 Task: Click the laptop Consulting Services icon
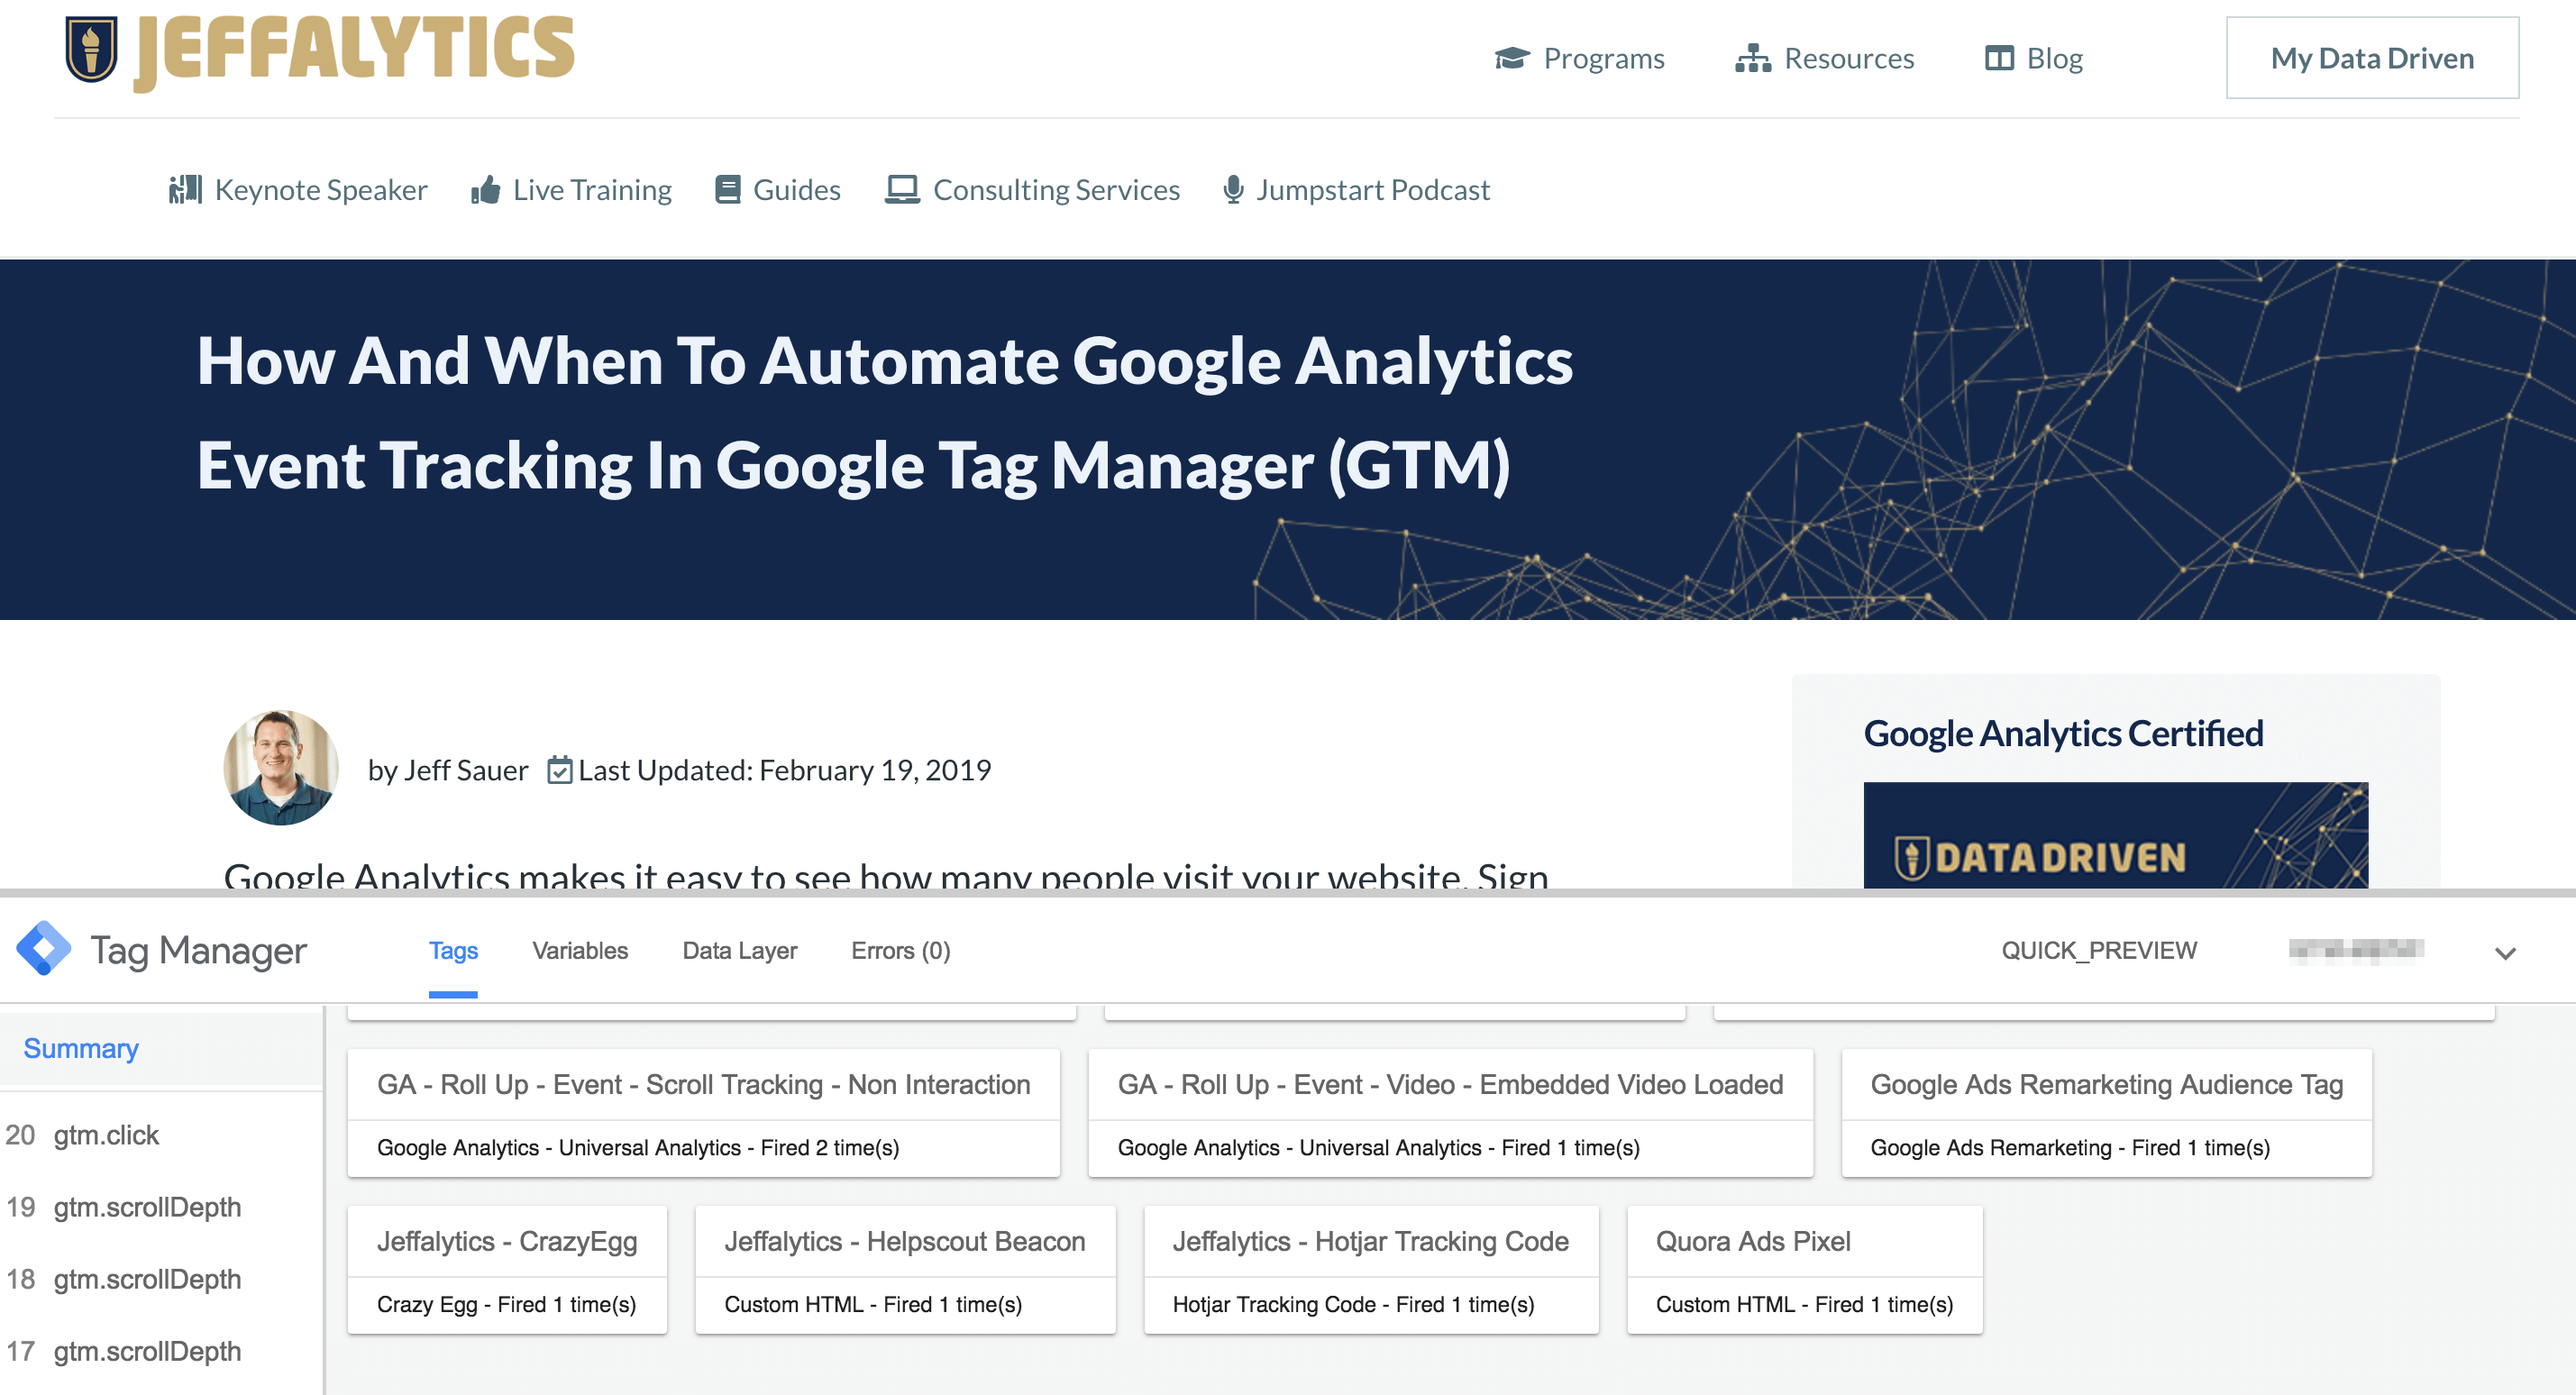[902, 190]
